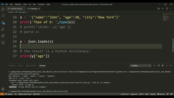Close the terminal panel
Viewport: 174px width, 98px height.
[x=171, y=66]
